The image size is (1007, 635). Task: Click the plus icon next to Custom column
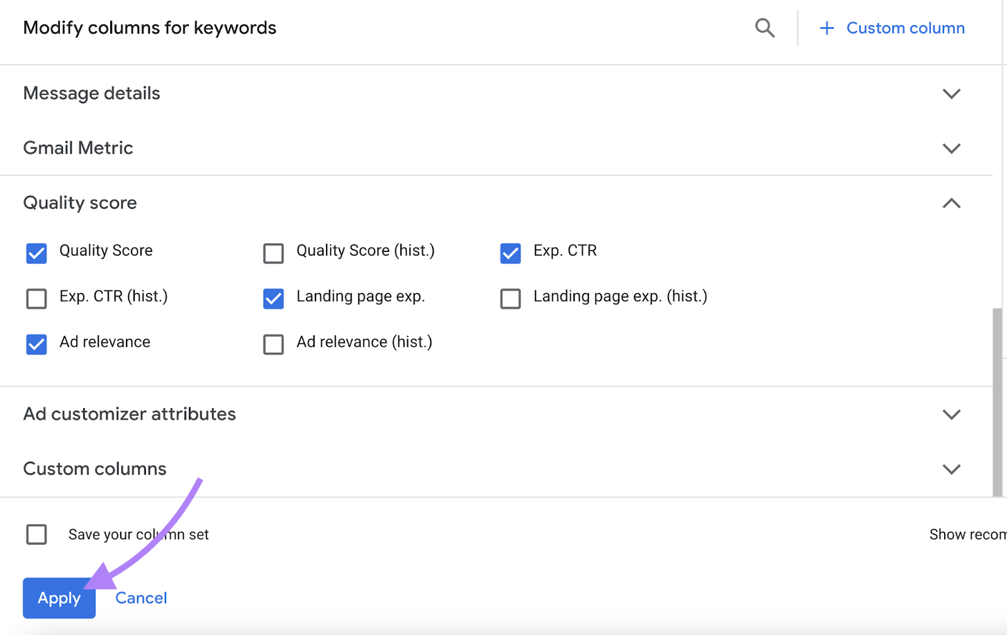tap(826, 28)
